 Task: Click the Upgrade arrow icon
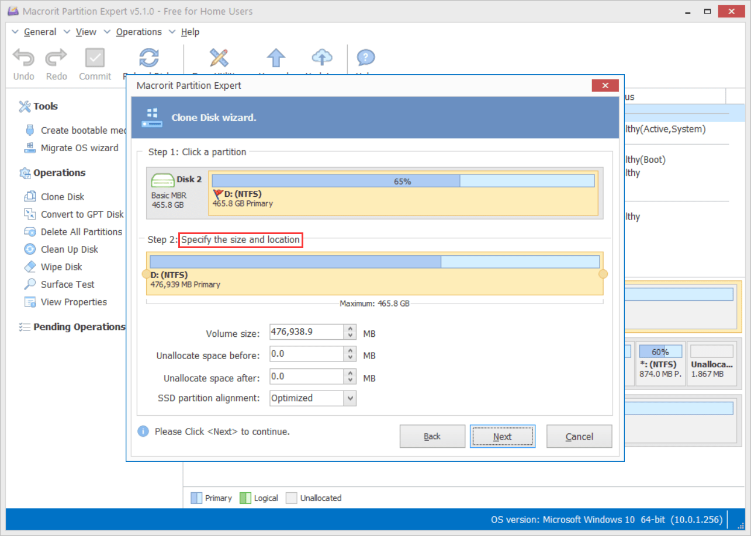[276, 58]
